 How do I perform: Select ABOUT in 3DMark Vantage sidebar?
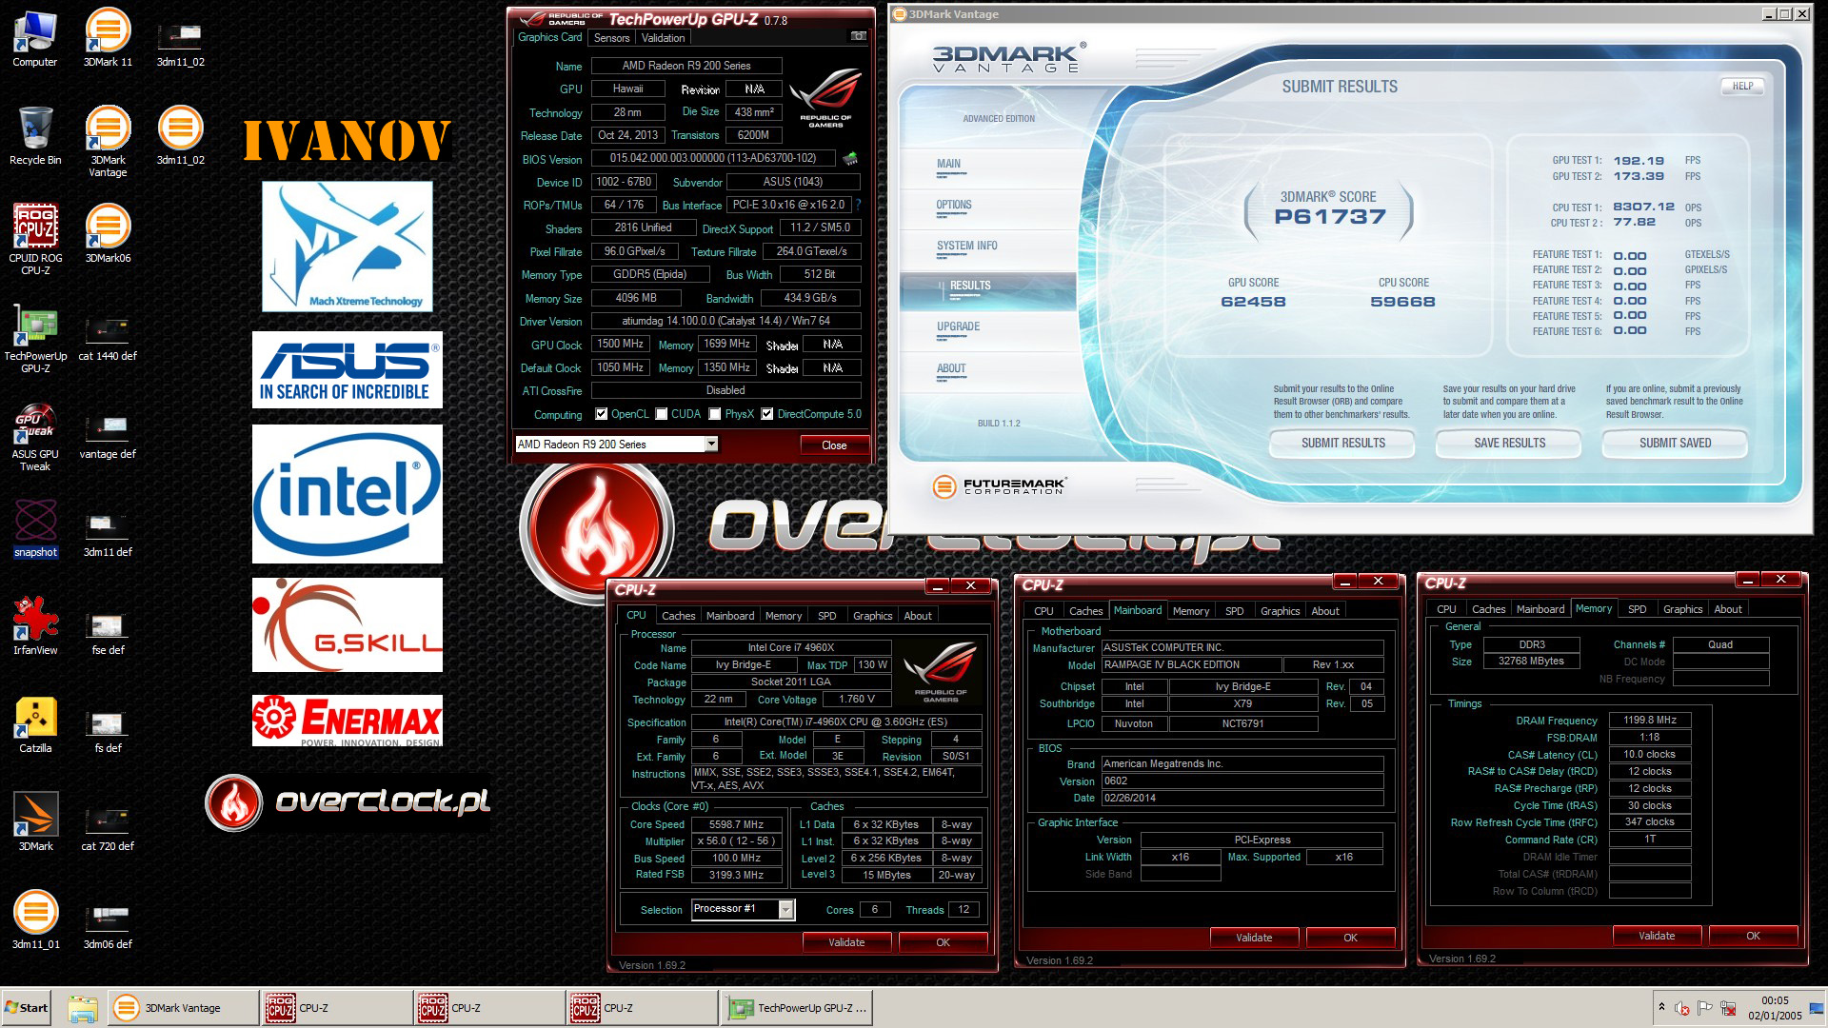[x=950, y=369]
